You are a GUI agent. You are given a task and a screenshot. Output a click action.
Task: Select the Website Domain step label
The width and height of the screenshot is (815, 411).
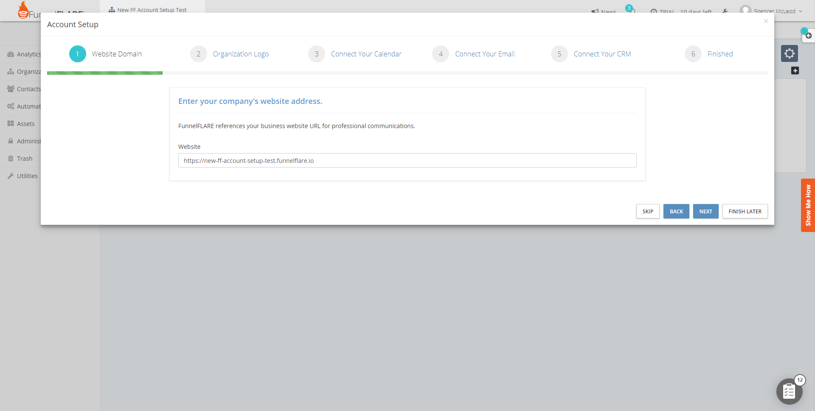point(117,54)
